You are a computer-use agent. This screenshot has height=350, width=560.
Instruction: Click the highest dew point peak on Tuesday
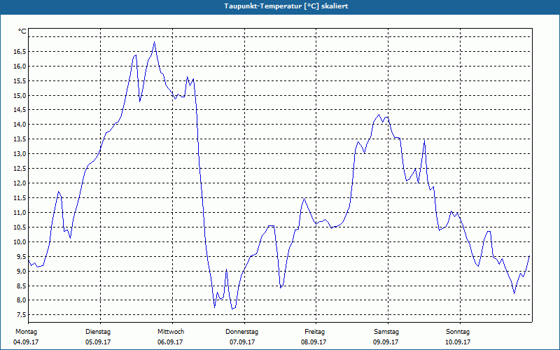point(154,42)
